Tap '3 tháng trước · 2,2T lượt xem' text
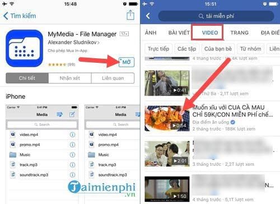The height and width of the screenshot is (204, 280). click(x=223, y=164)
